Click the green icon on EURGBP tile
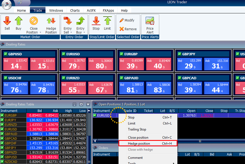The height and width of the screenshot is (164, 245). pyautogui.click(x=122, y=54)
